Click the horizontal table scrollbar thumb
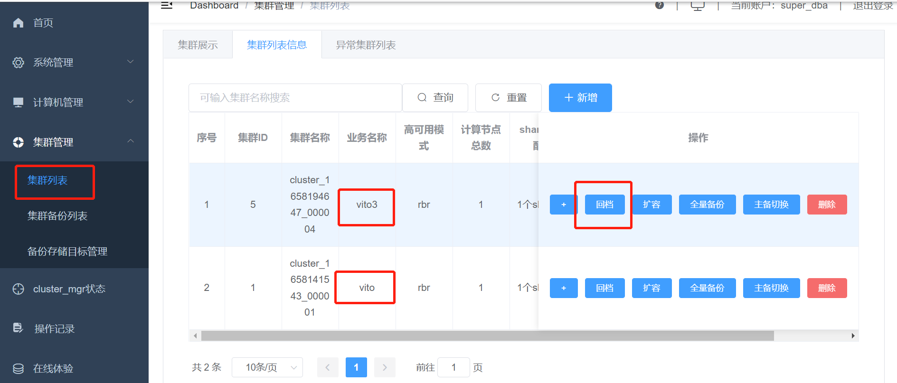 point(487,336)
